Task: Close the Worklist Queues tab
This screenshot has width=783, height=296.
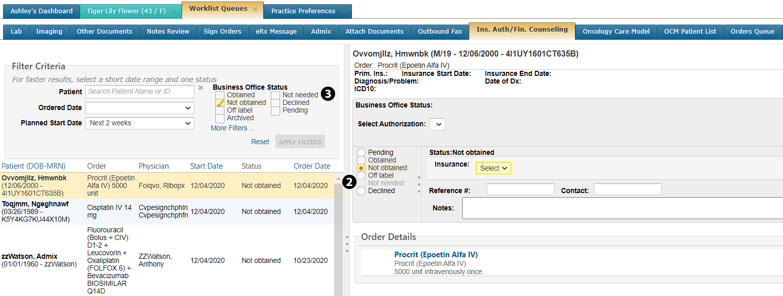Action: (x=255, y=9)
